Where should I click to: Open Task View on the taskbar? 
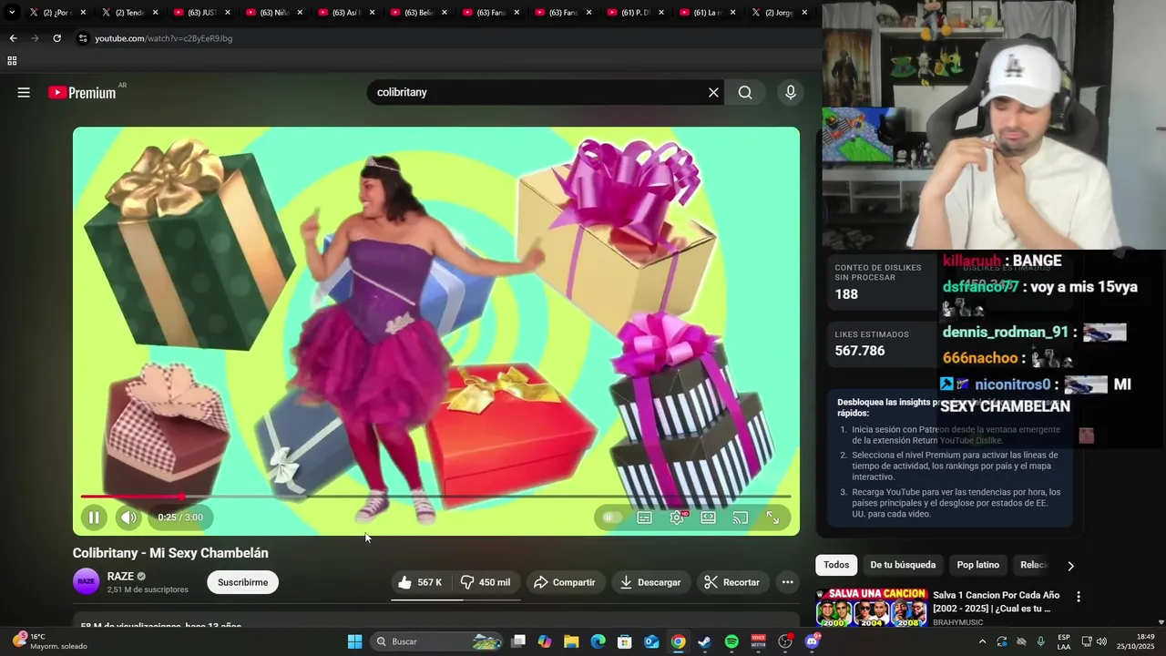click(x=517, y=641)
